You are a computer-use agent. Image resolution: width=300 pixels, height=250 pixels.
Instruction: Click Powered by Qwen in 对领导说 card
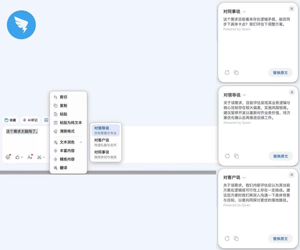(x=237, y=123)
